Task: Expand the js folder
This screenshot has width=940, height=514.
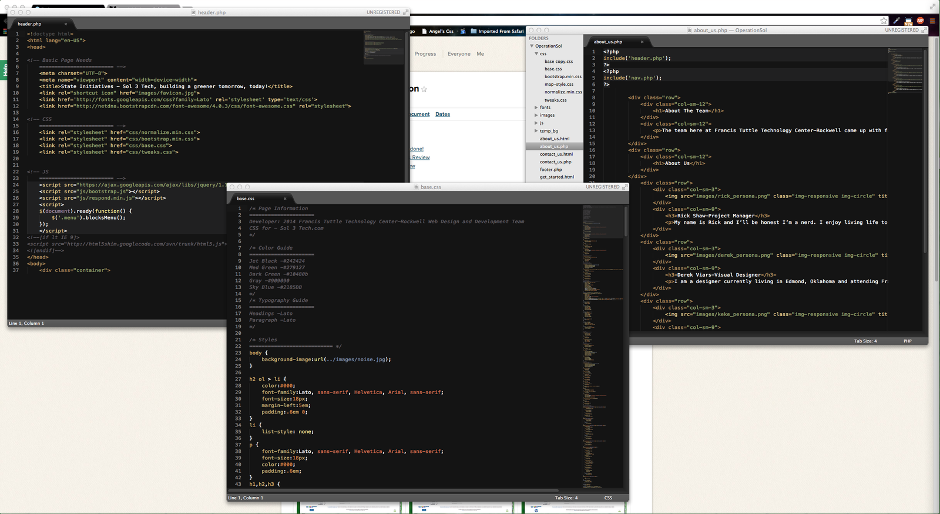Action: (x=536, y=123)
